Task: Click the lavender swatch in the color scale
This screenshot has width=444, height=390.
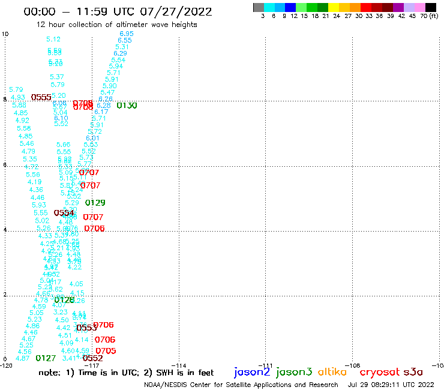Action: point(409,7)
